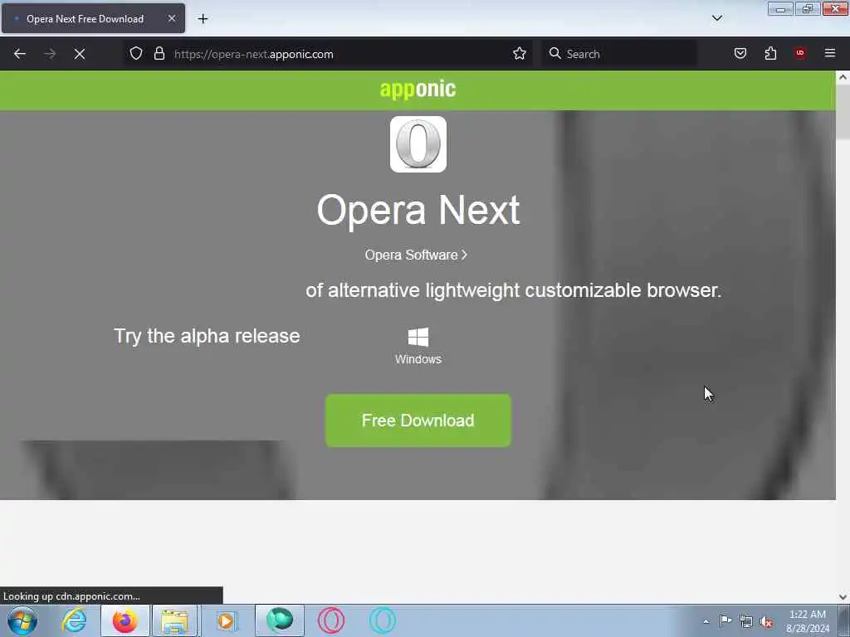Click the Opera Next app icon
Screen dimensions: 850x637
coord(418,144)
